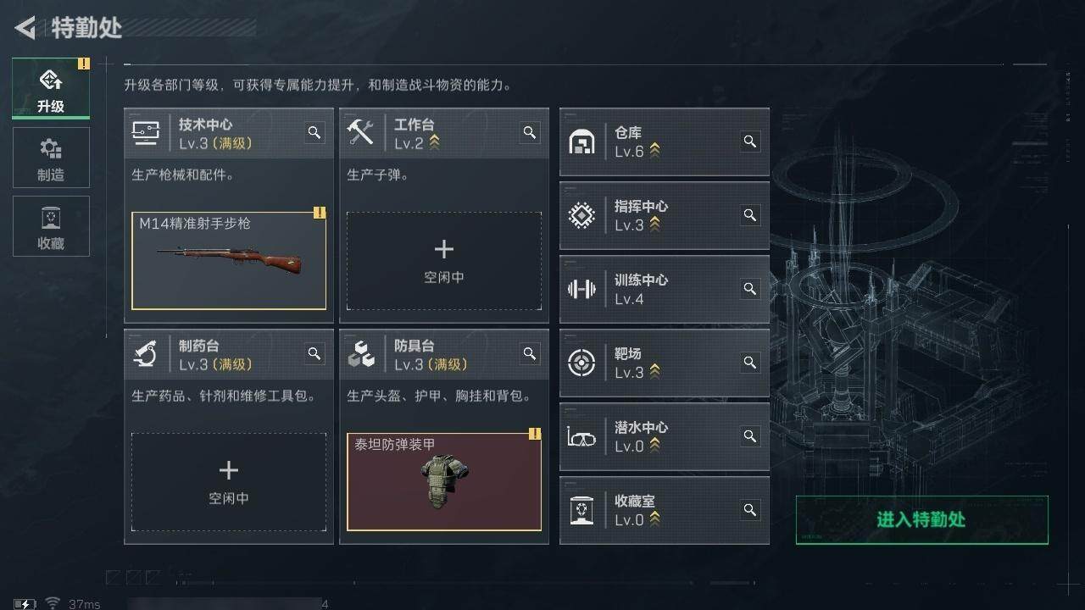Add a production item in 制药台 idle slot
The image size is (1085, 610).
pyautogui.click(x=229, y=483)
